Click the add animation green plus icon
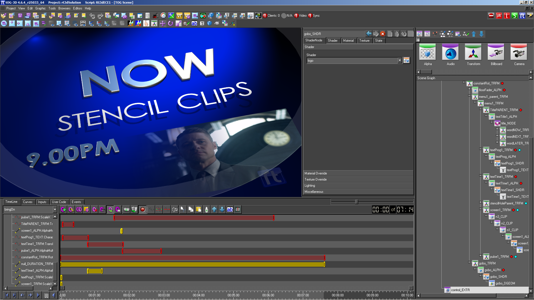Image resolution: width=534 pixels, height=300 pixels. (63, 210)
